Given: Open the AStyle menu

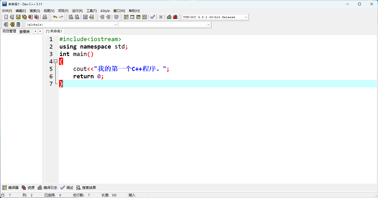Looking at the screenshot, I should coord(105,11).
